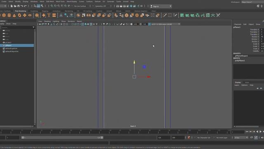Open the Mesh Tools menu
The width and height of the screenshot is (264, 149).
tap(60, 2)
